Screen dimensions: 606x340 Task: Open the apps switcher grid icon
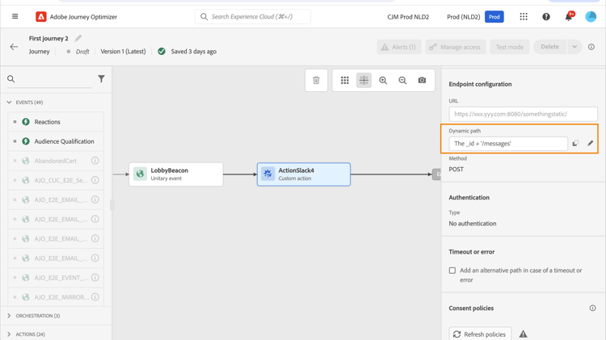tap(524, 17)
